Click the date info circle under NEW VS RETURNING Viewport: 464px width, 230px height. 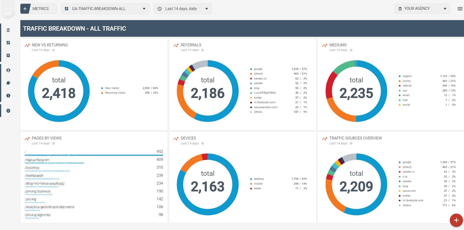tap(53, 50)
